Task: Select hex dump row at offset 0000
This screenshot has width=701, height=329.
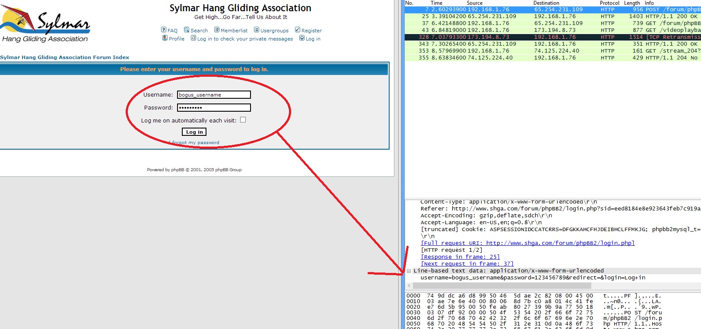Action: [534, 296]
